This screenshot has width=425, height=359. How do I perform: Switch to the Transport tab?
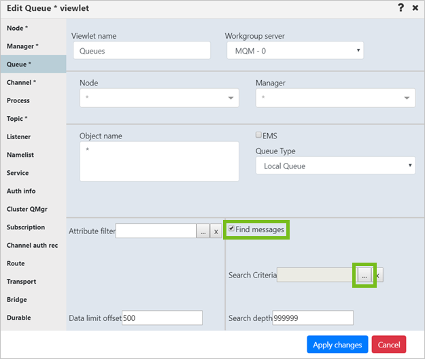click(x=33, y=282)
